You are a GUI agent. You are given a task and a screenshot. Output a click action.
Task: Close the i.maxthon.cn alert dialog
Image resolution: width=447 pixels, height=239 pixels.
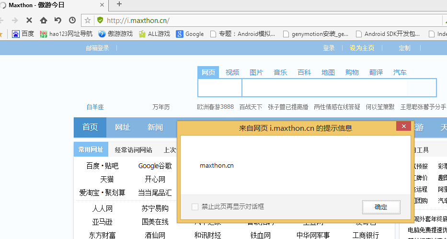pos(403,126)
